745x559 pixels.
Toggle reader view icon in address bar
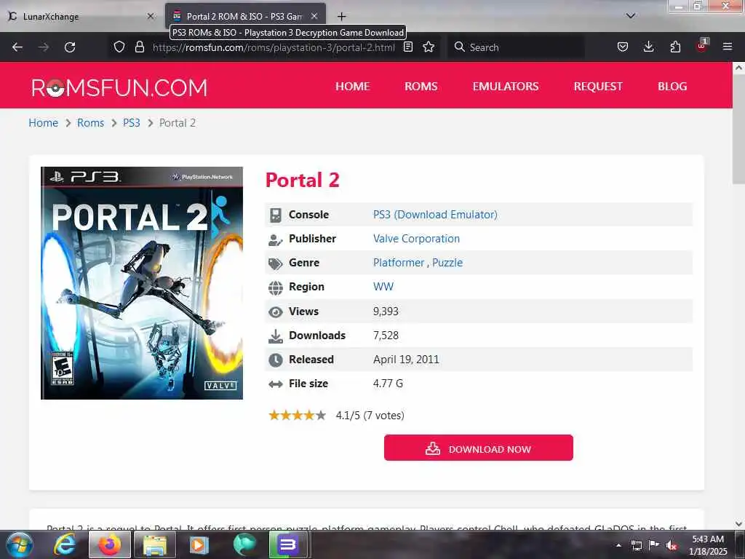coord(408,47)
